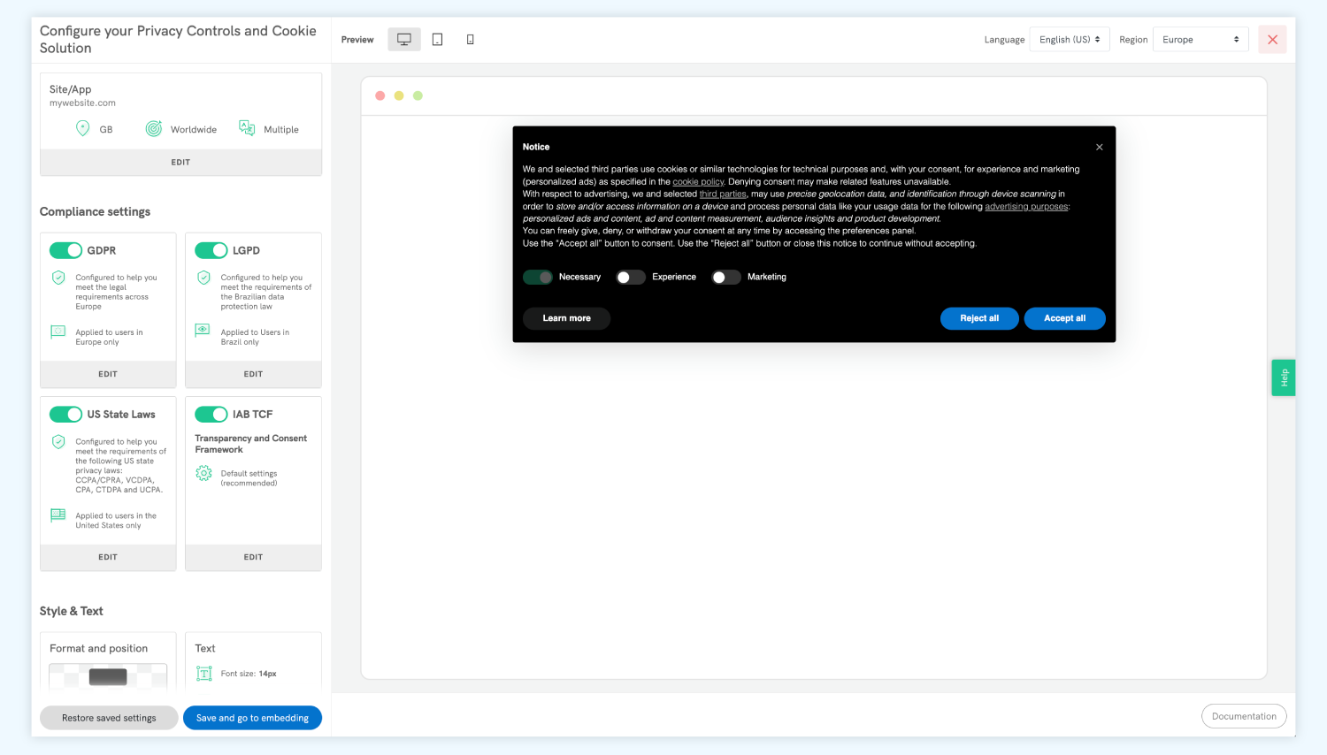Close the cookie notice preview
The width and height of the screenshot is (1327, 755).
pyautogui.click(x=1100, y=147)
